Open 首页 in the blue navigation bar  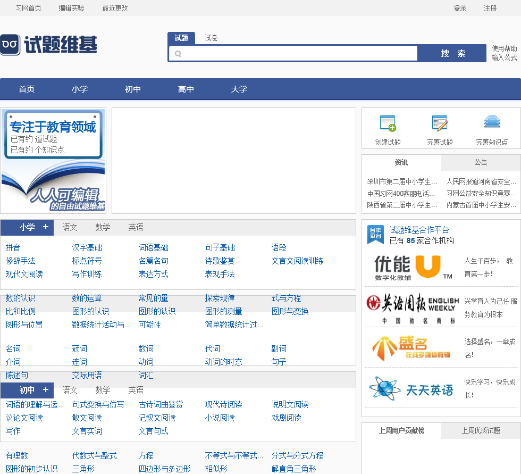tap(27, 89)
